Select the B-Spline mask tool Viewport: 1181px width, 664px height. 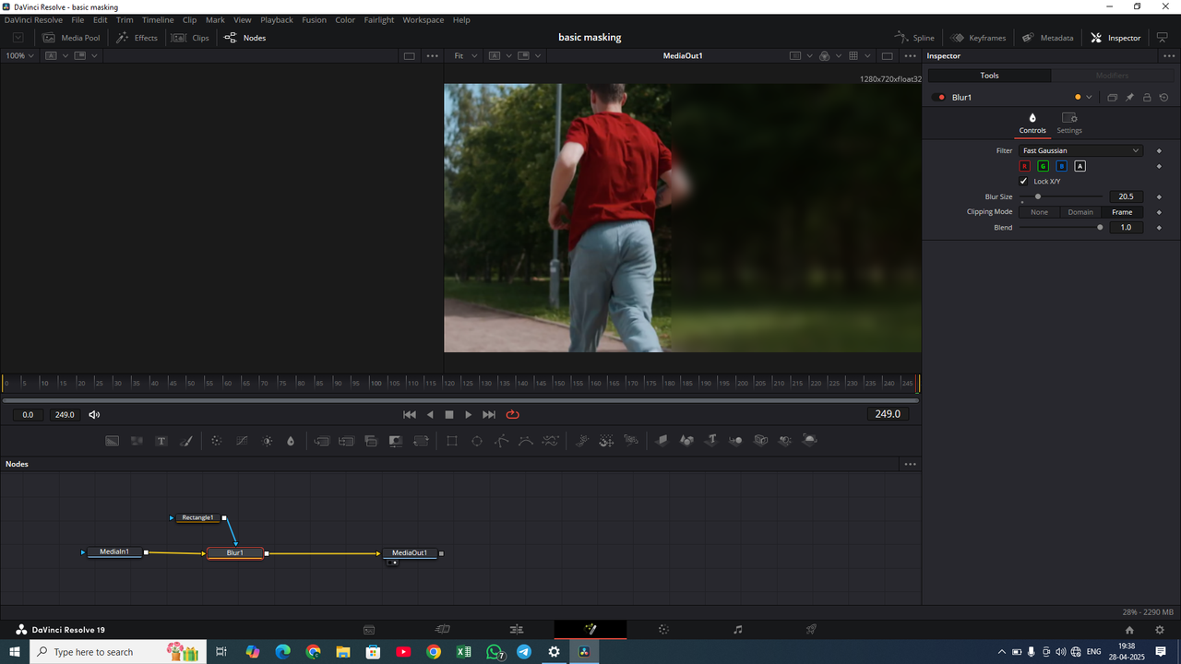526,440
